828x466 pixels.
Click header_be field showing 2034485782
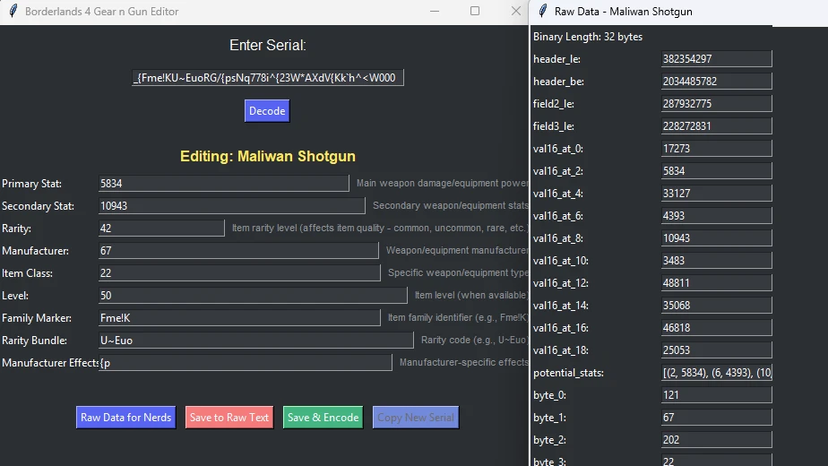(x=716, y=82)
